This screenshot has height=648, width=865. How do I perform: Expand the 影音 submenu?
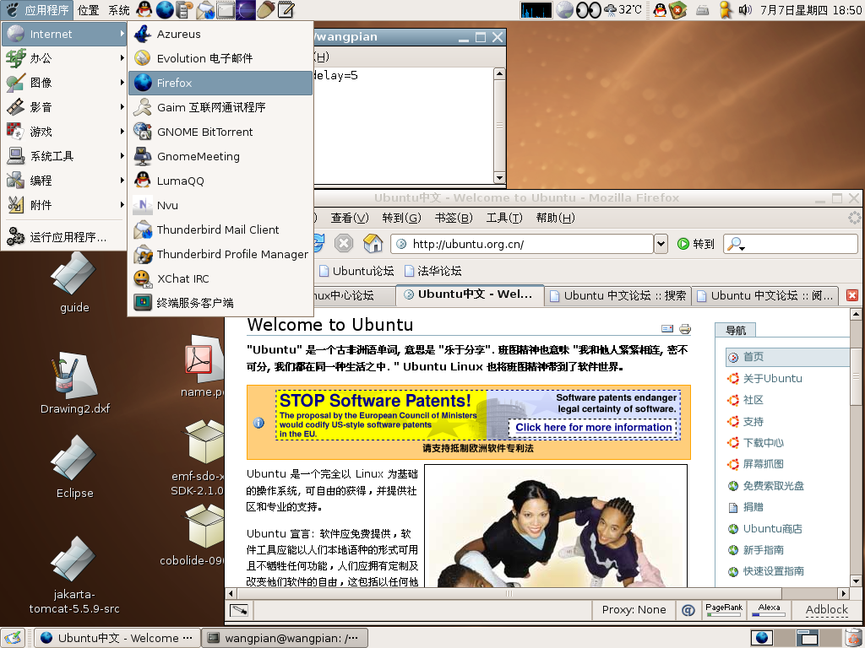64,107
